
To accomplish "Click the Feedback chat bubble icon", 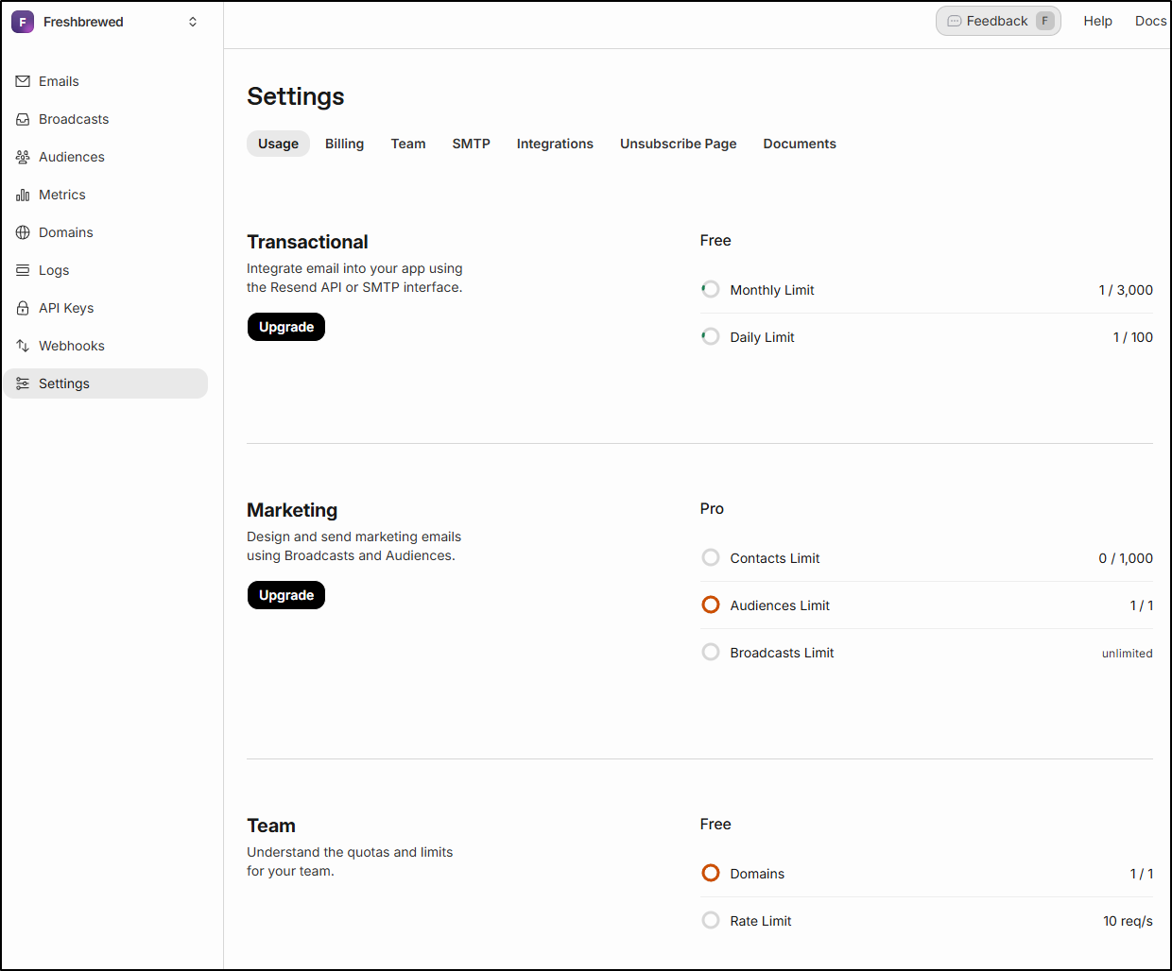I will [x=955, y=21].
